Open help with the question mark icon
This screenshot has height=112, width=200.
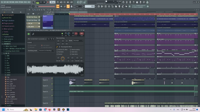click(x=133, y=2)
